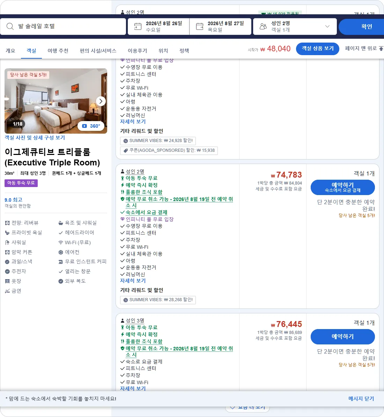Click the SUMMER VIBES ₩ 28,268 discount tag
The height and width of the screenshot is (417, 384).
(158, 300)
